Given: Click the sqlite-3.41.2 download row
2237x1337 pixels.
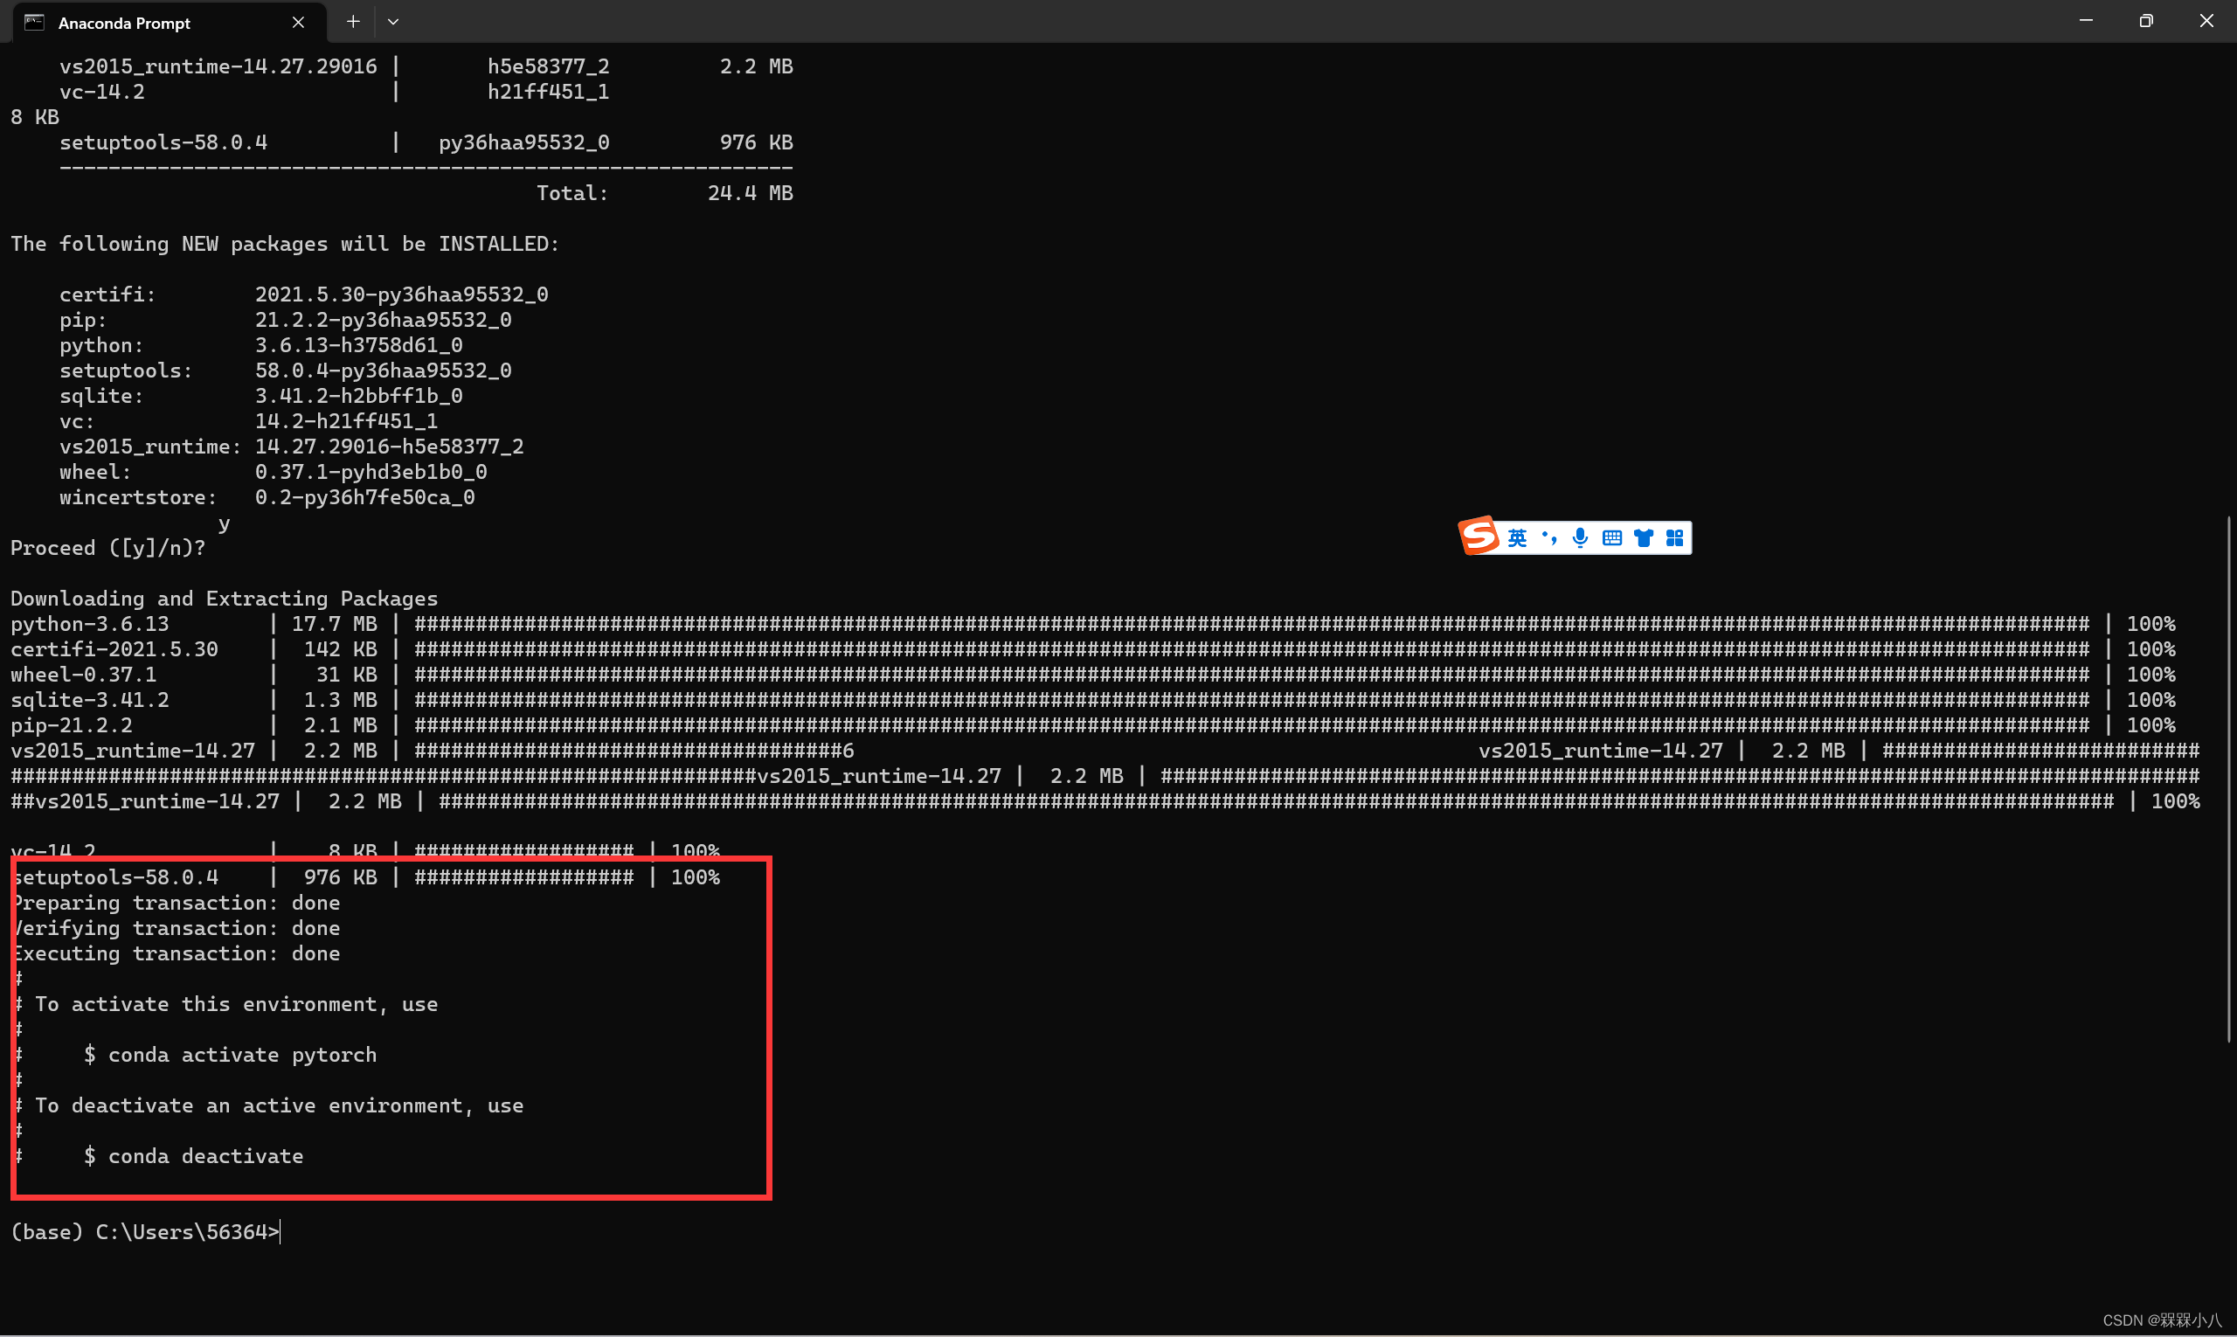Looking at the screenshot, I should [x=1093, y=700].
